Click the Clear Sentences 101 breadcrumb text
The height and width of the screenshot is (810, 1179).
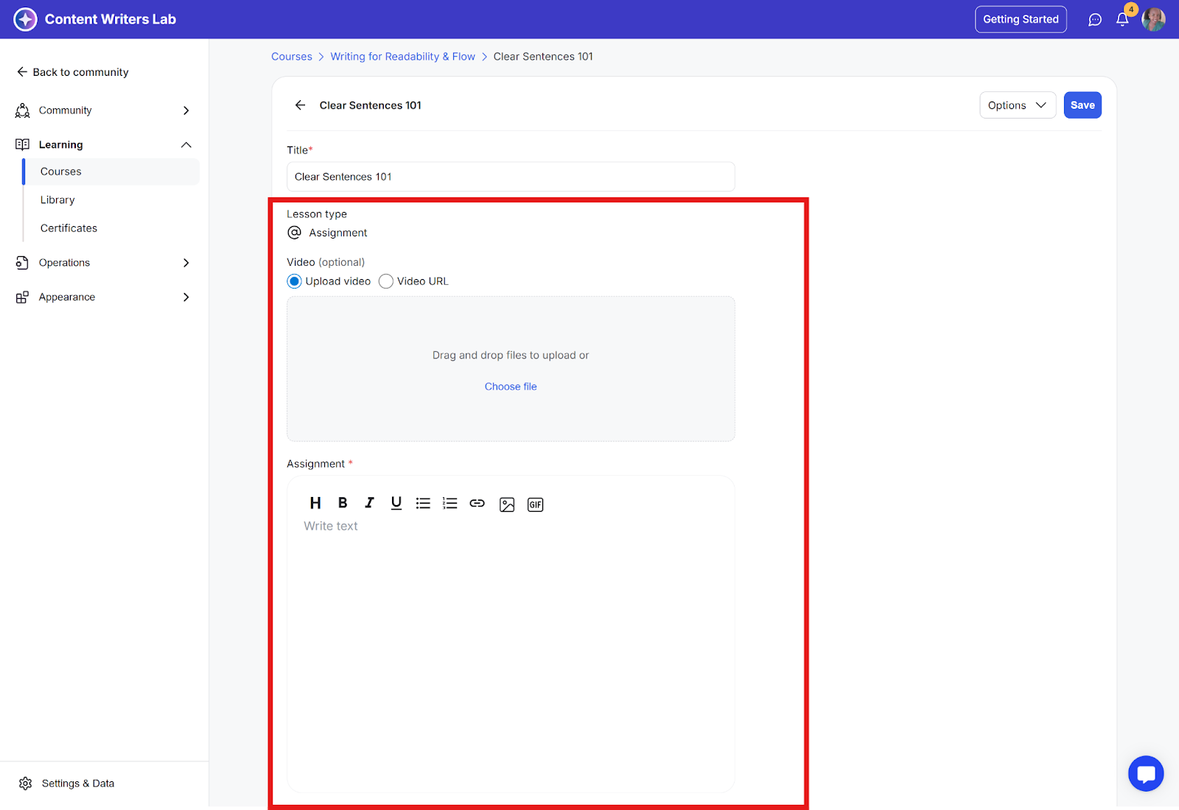point(543,57)
